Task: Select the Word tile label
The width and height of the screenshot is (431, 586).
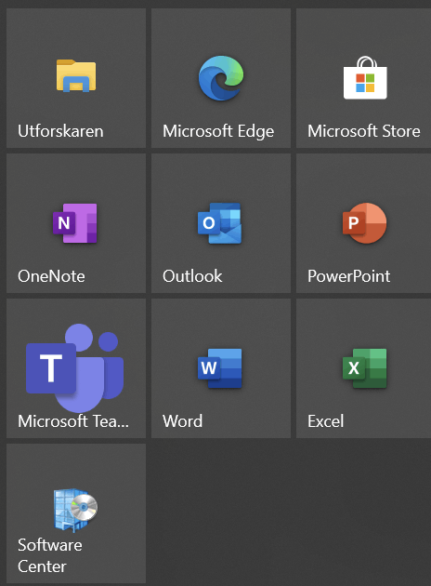Action: click(x=182, y=421)
